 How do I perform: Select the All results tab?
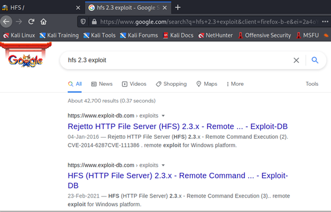point(75,84)
